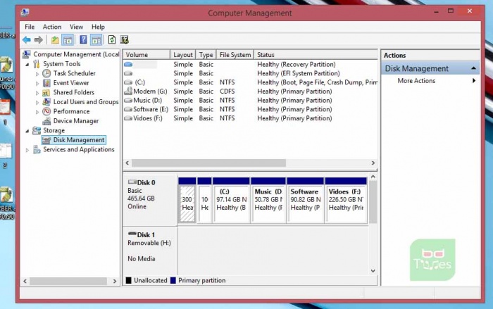Collapse the System Tools tree node
The image size is (493, 309).
[x=28, y=64]
